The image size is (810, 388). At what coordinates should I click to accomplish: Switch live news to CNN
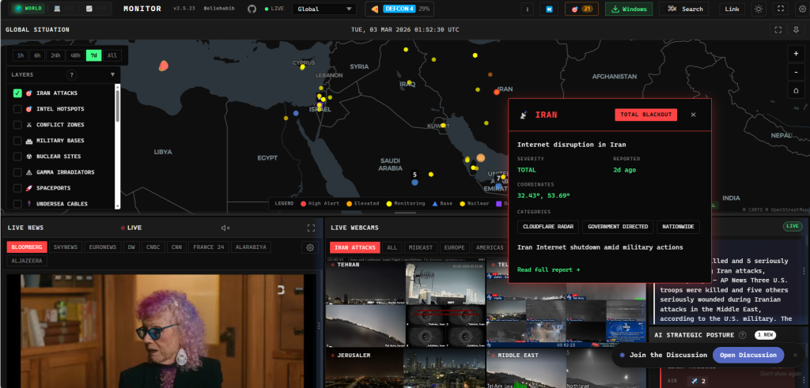tap(176, 247)
